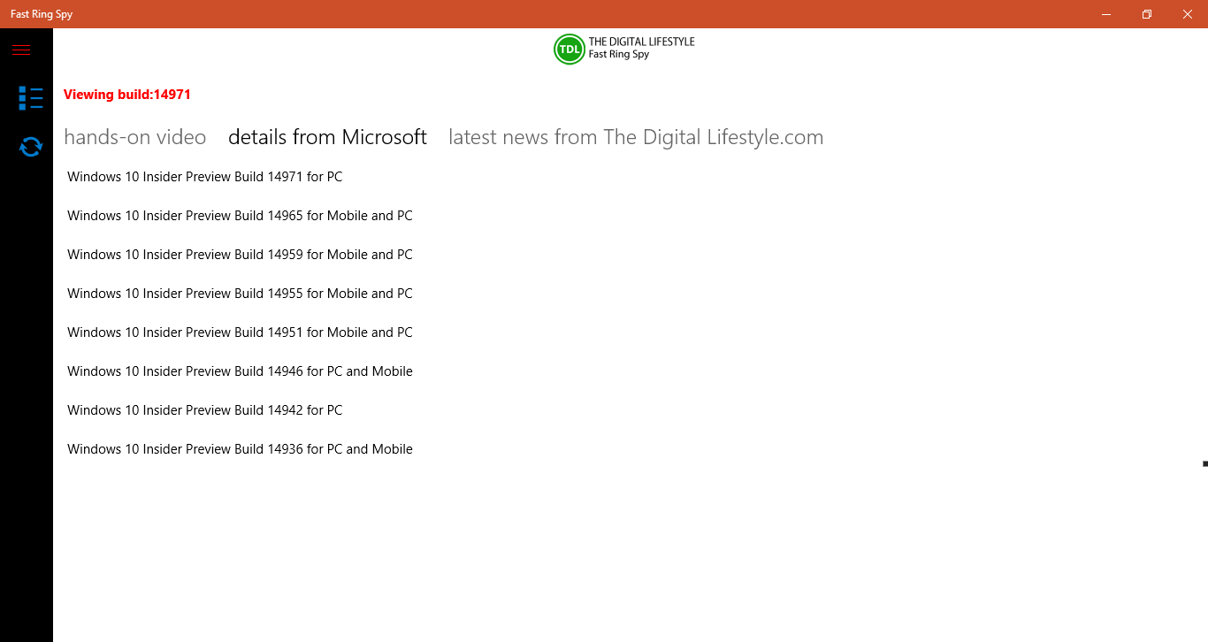Open Build 14965 for Mobile and PC
The width and height of the screenshot is (1208, 642).
[x=240, y=216]
